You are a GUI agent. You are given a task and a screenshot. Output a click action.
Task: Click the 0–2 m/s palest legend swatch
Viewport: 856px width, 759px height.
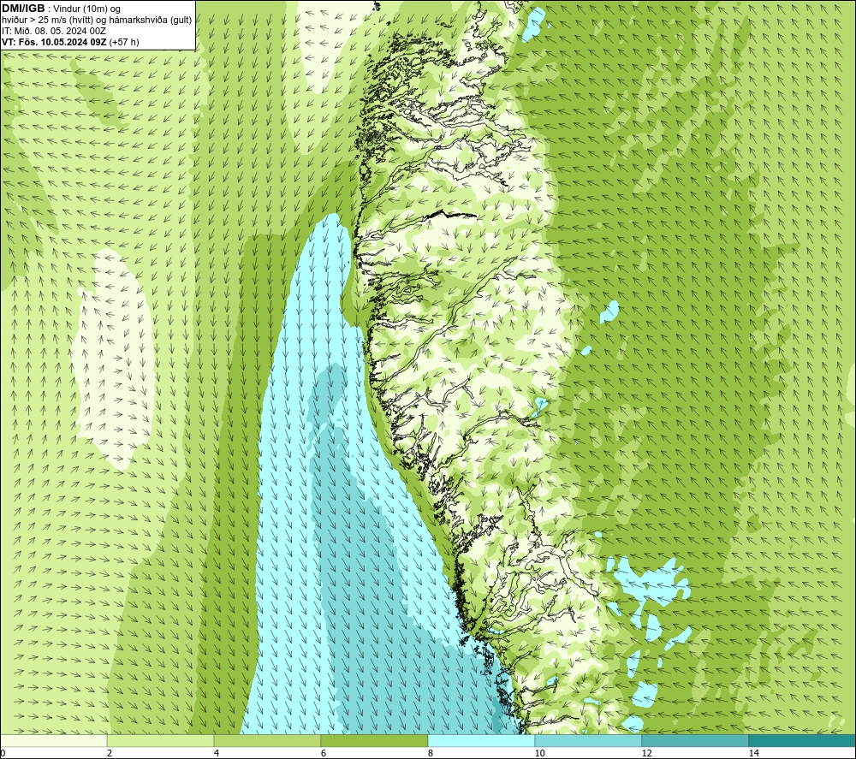pos(53,740)
